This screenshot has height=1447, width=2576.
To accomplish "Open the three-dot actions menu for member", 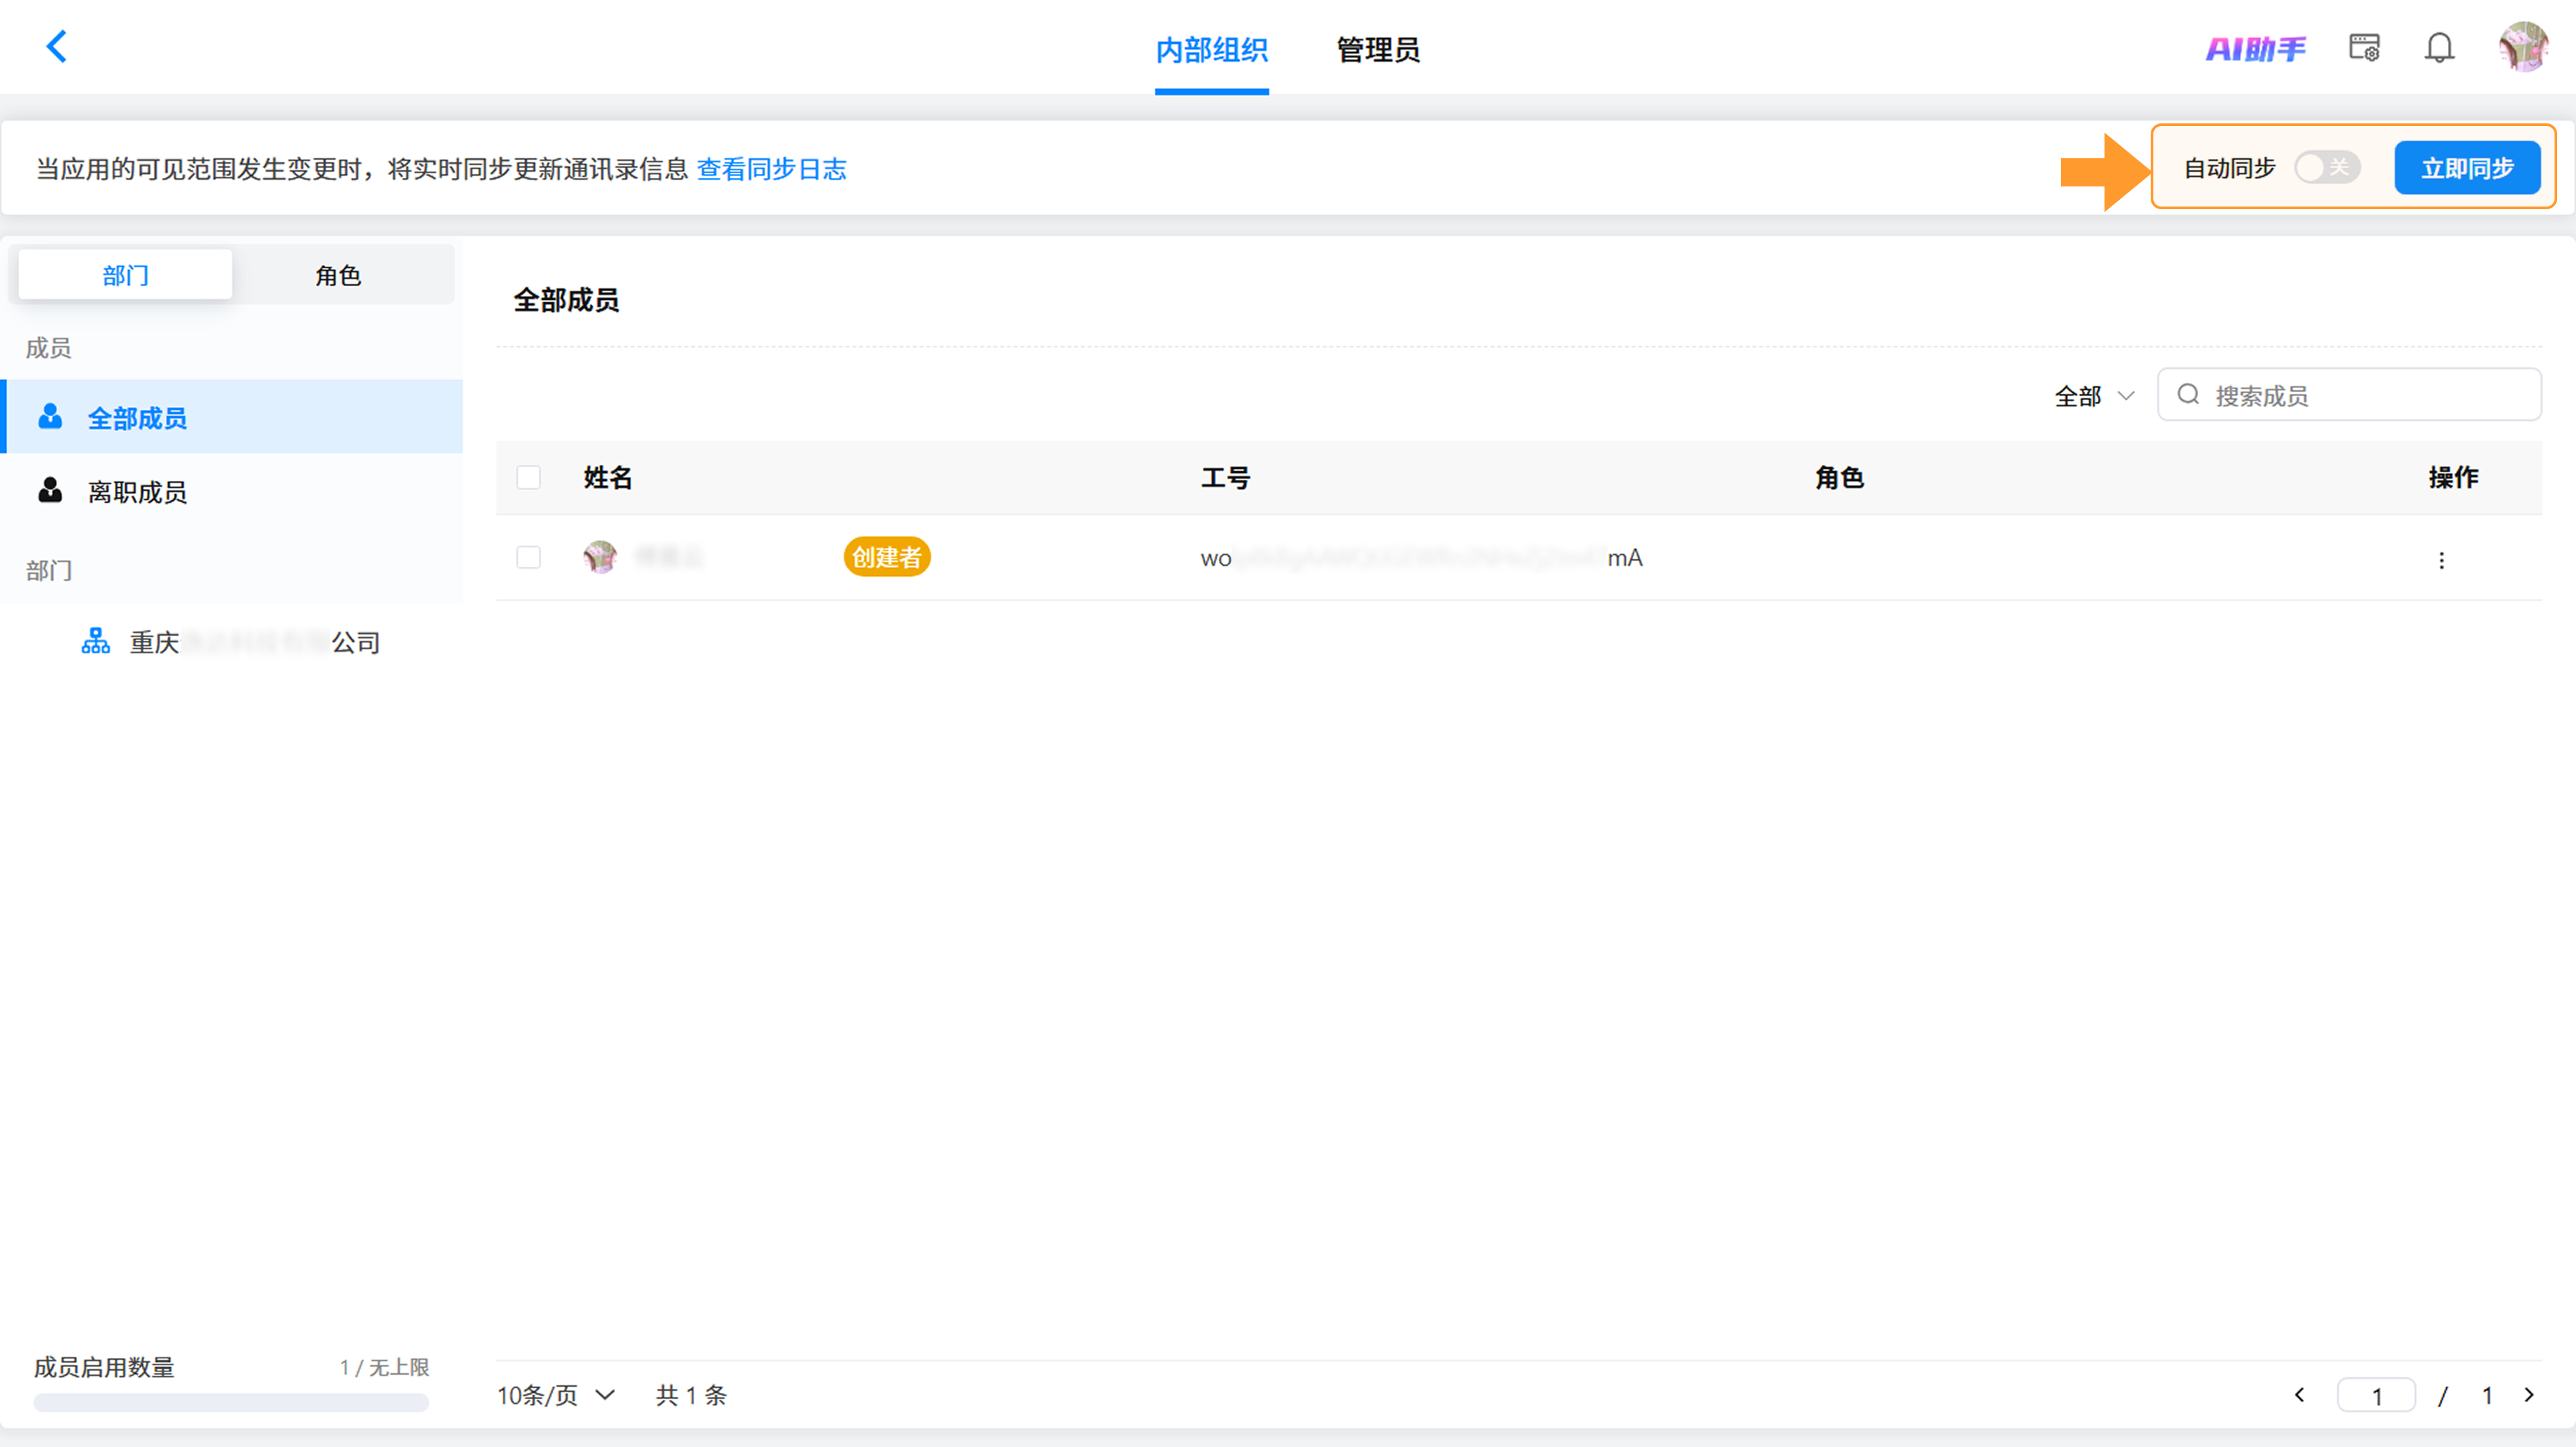I will [x=2441, y=560].
